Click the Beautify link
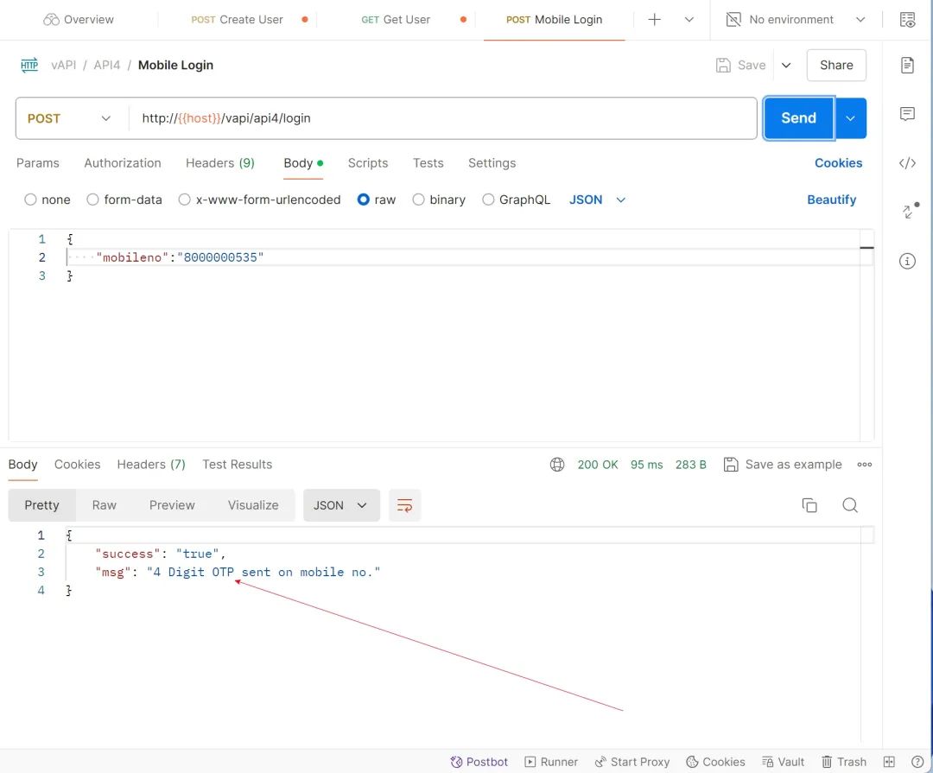 831,200
